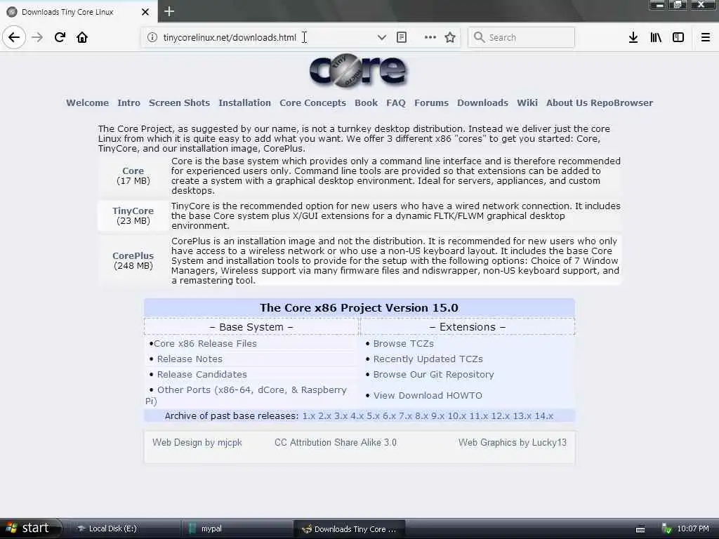Screen dimensions: 719x539
Task: Focus the browser Search field
Action: (522, 38)
